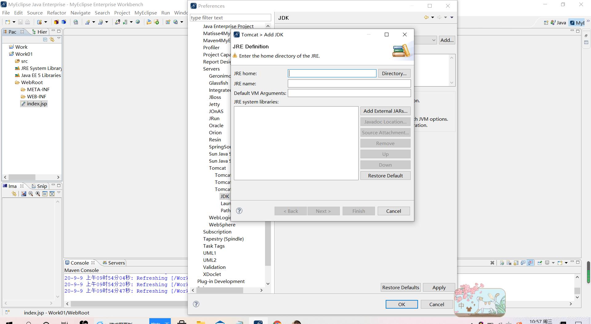Click the Web 2.0 browser toolbar icon

tap(76, 22)
